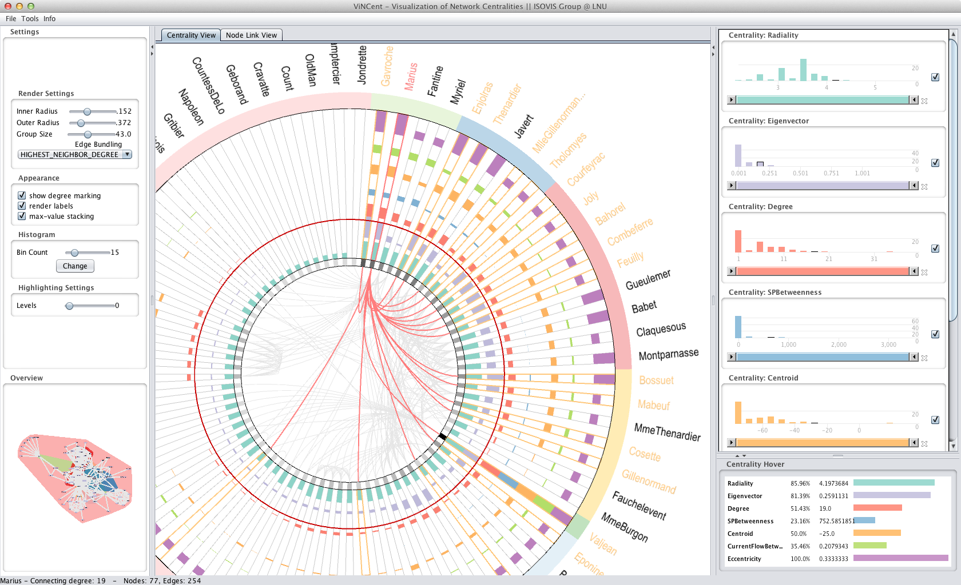
Task: Click the Change bin count button
Action: [75, 266]
